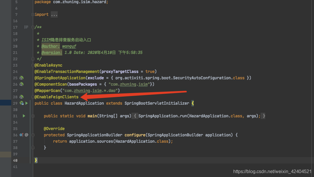Click main method name

[x=92, y=116]
